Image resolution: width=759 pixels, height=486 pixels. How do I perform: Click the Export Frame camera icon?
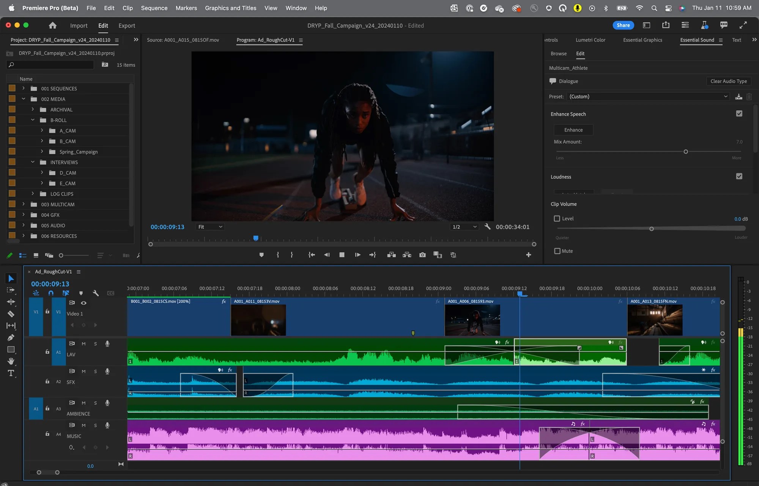[422, 255]
